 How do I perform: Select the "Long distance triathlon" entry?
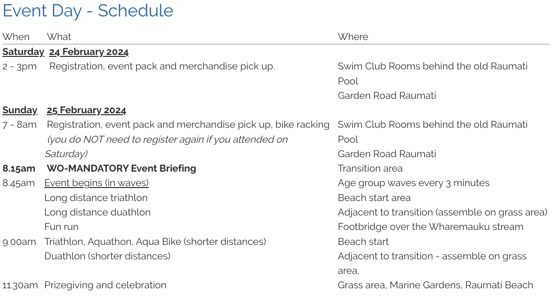[96, 198]
